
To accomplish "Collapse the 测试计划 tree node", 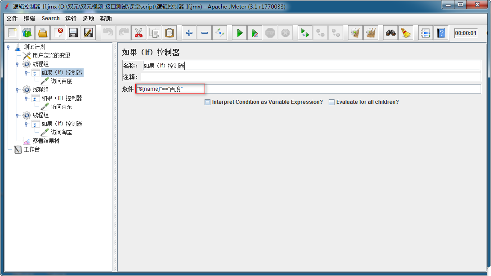I will click(9, 47).
